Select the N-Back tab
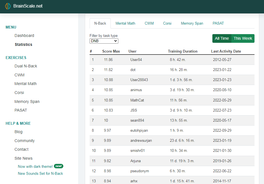264x184 pixels. tap(100, 23)
